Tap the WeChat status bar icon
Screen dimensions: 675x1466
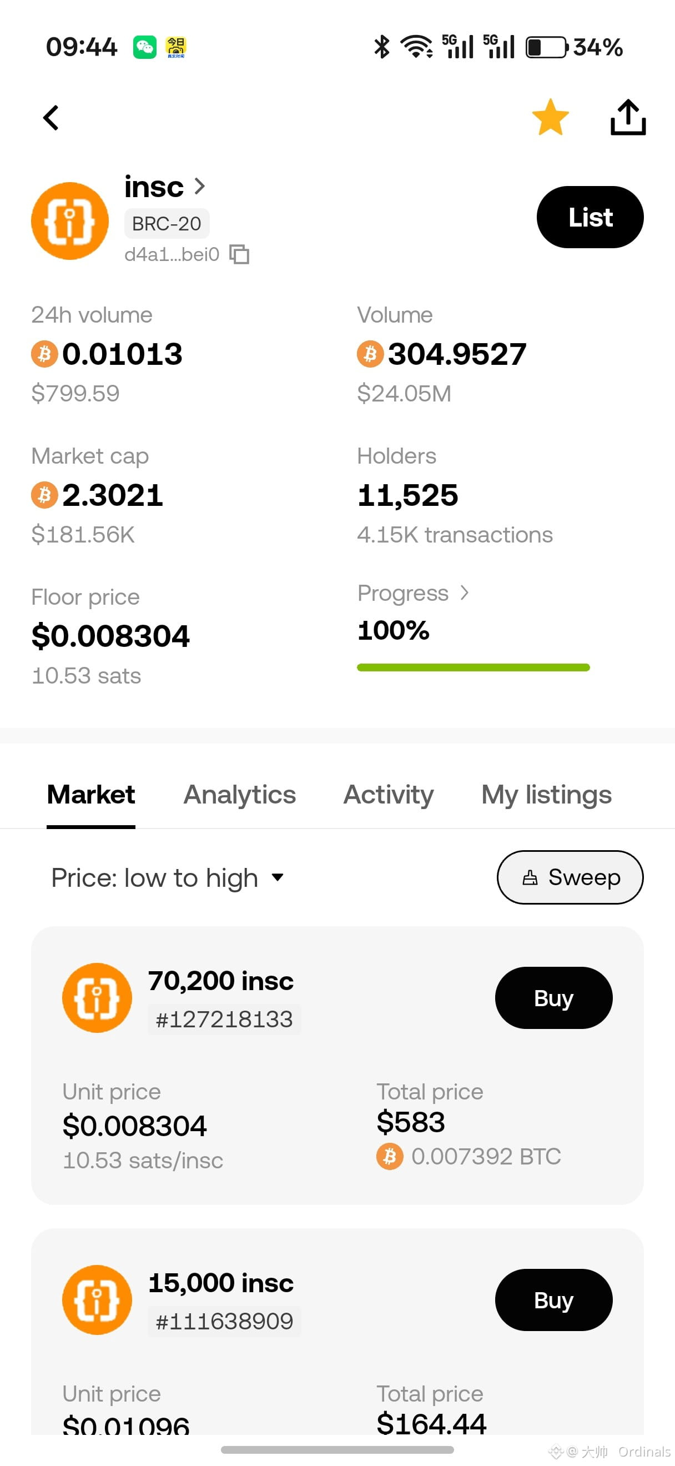pyautogui.click(x=144, y=47)
